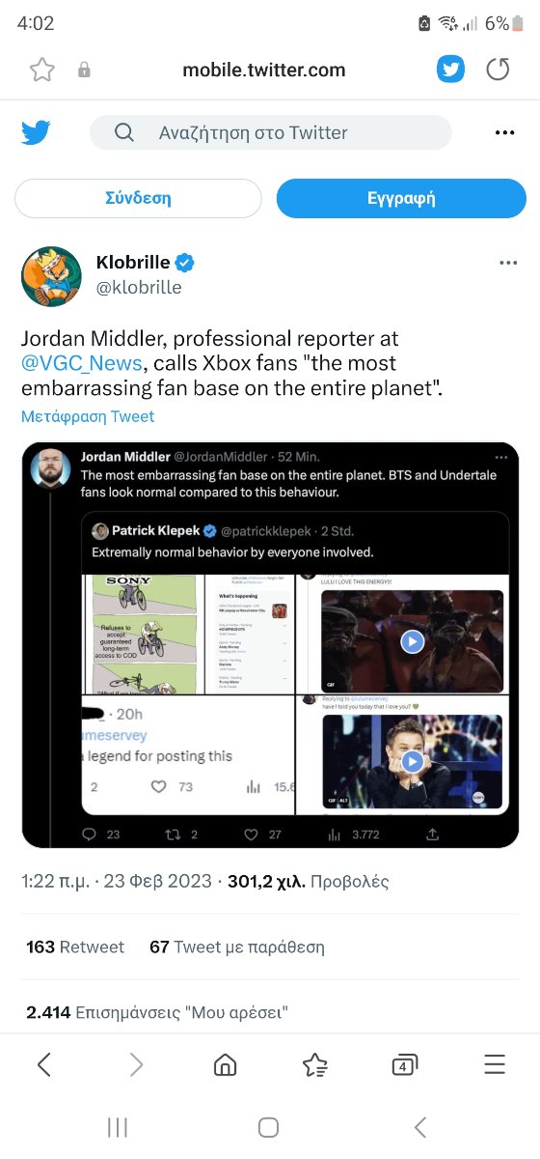This screenshot has width=540, height=1159.
Task: Open the browser hamburger menu
Action: [x=495, y=1064]
